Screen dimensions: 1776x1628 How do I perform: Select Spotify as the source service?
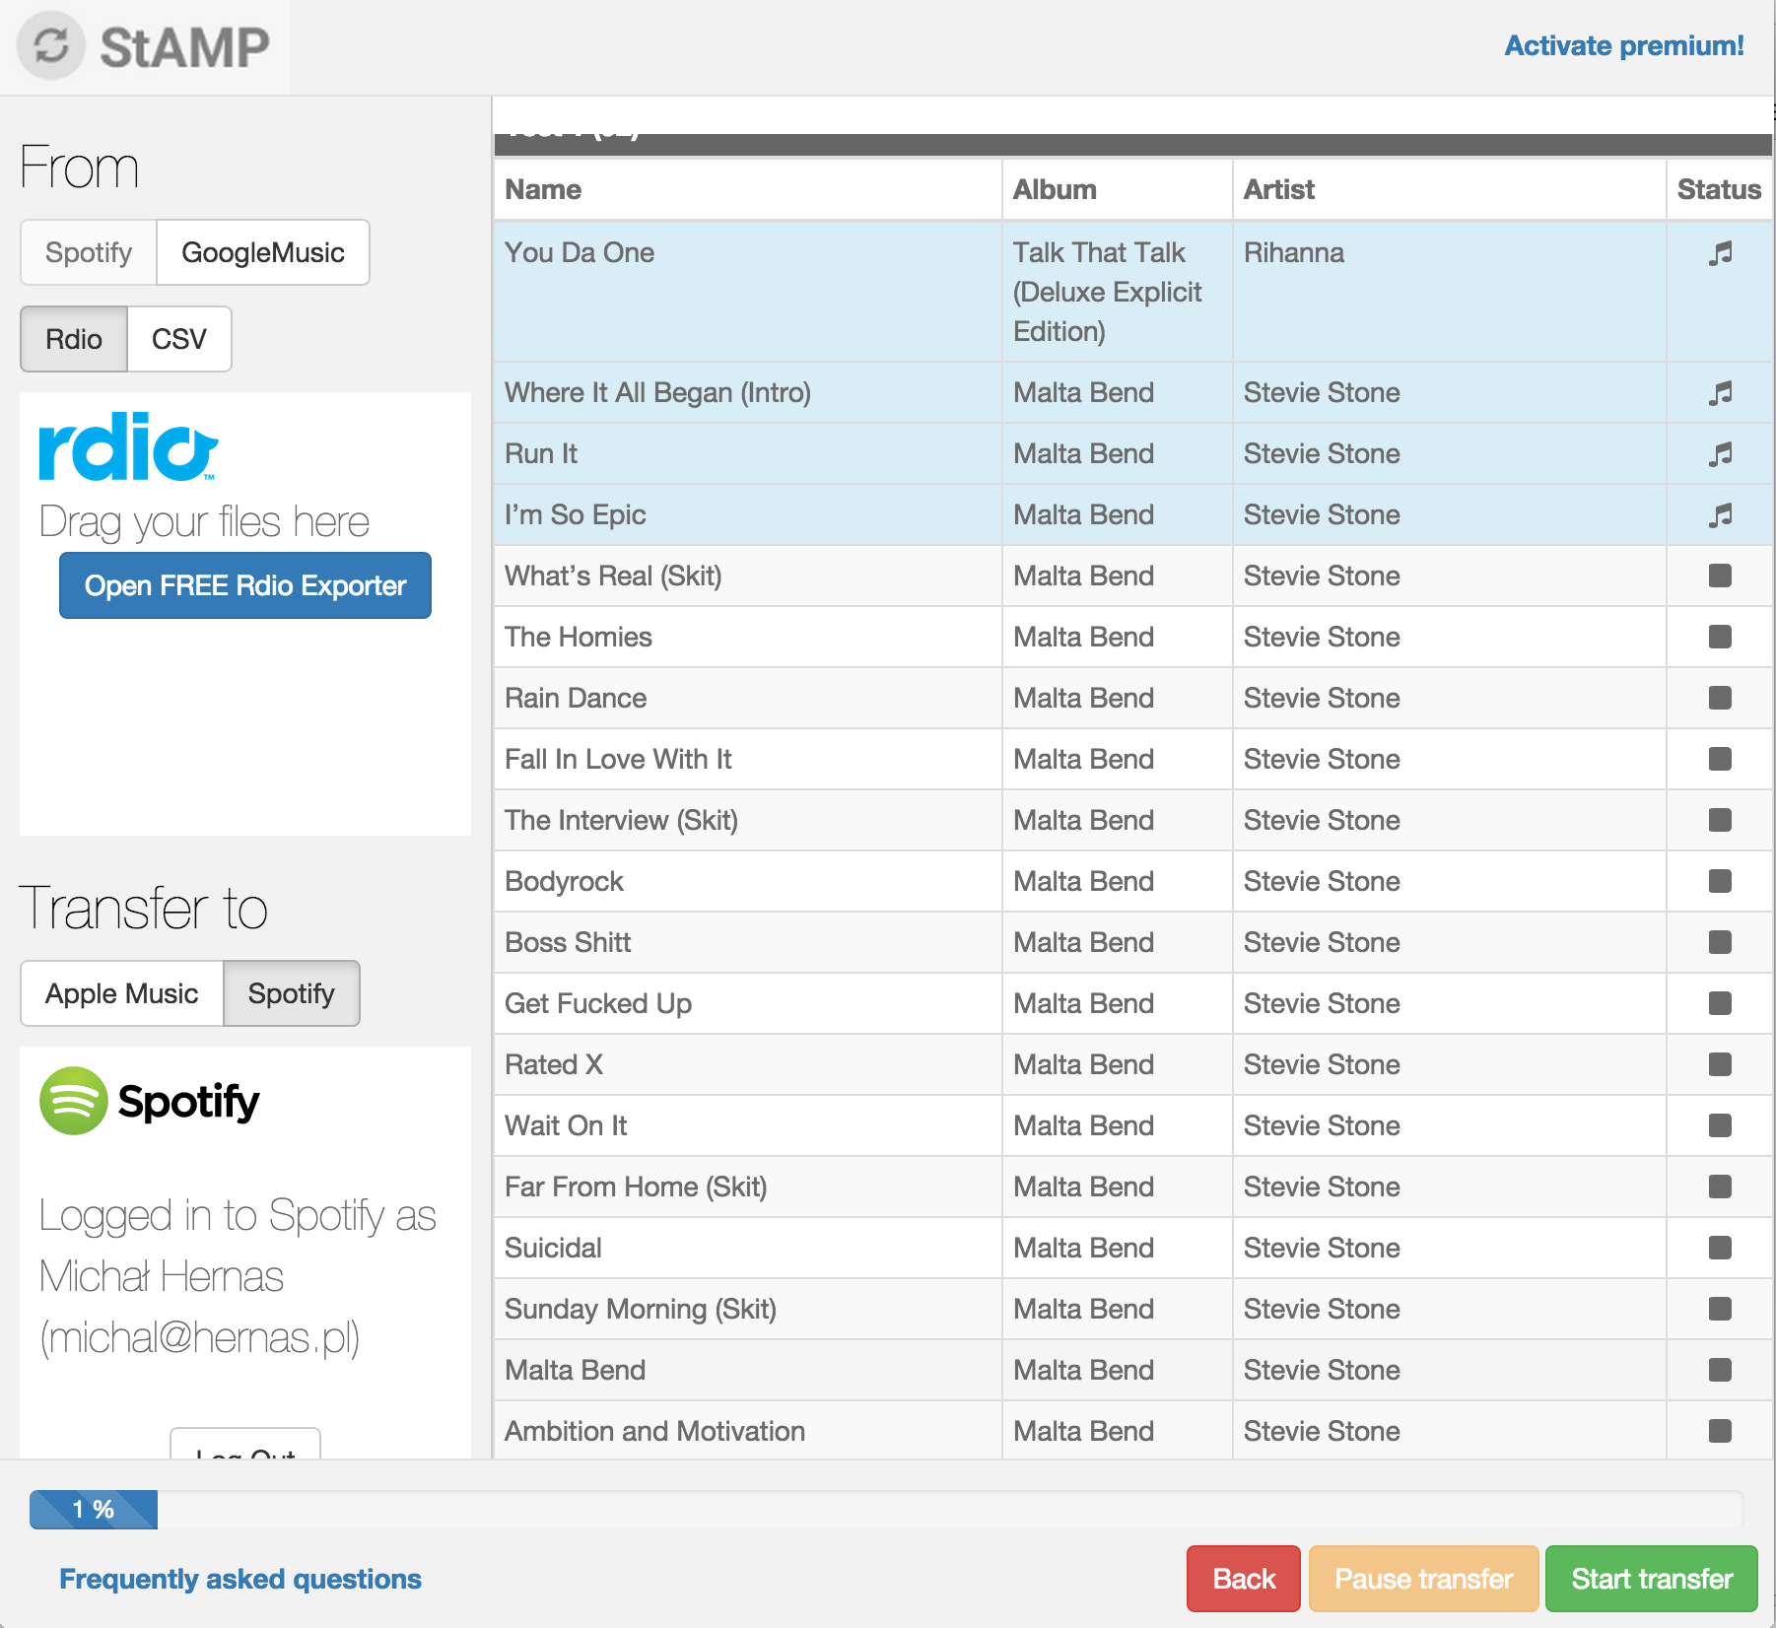click(89, 252)
